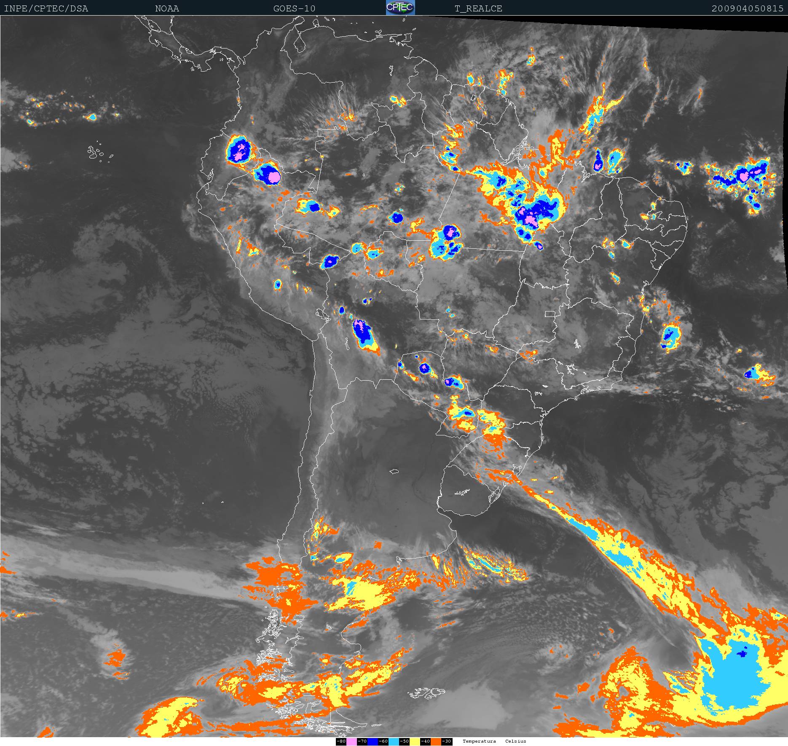Click the CPTEC logo in the header
Screen dimensions: 788x746
pyautogui.click(x=400, y=8)
